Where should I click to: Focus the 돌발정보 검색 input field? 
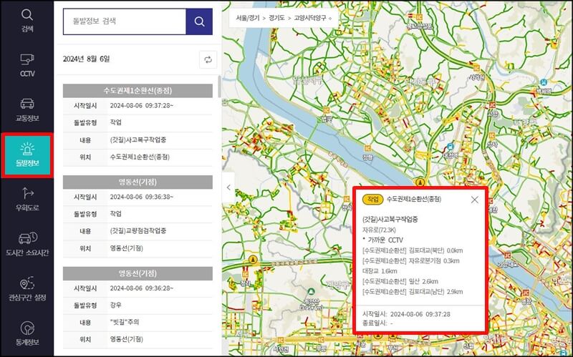click(124, 21)
